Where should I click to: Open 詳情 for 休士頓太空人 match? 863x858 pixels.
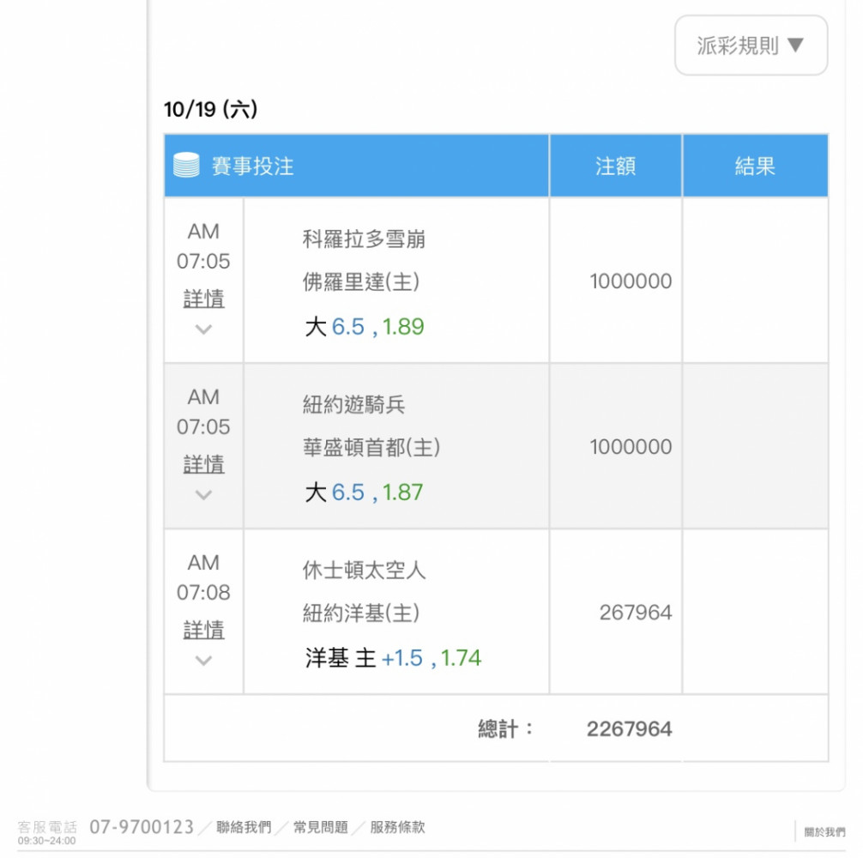[x=203, y=630]
